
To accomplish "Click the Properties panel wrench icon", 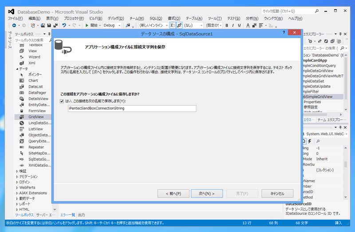I will click(318, 141).
